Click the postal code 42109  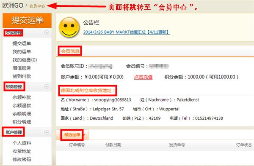point(155,118)
